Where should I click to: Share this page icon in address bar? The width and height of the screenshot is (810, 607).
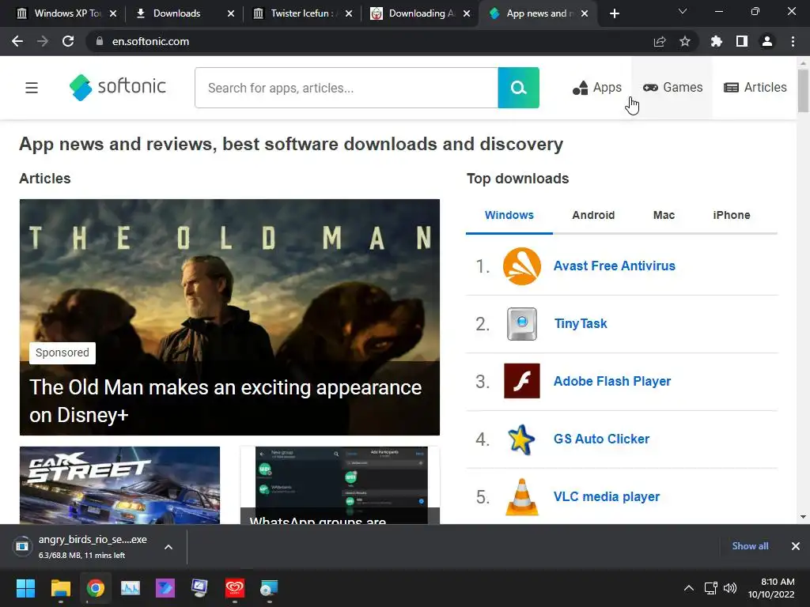tap(660, 41)
